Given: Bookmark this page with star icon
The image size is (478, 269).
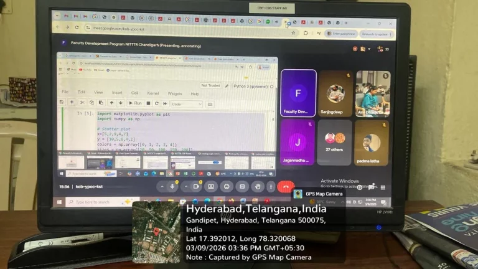Looking at the screenshot, I should [x=293, y=32].
